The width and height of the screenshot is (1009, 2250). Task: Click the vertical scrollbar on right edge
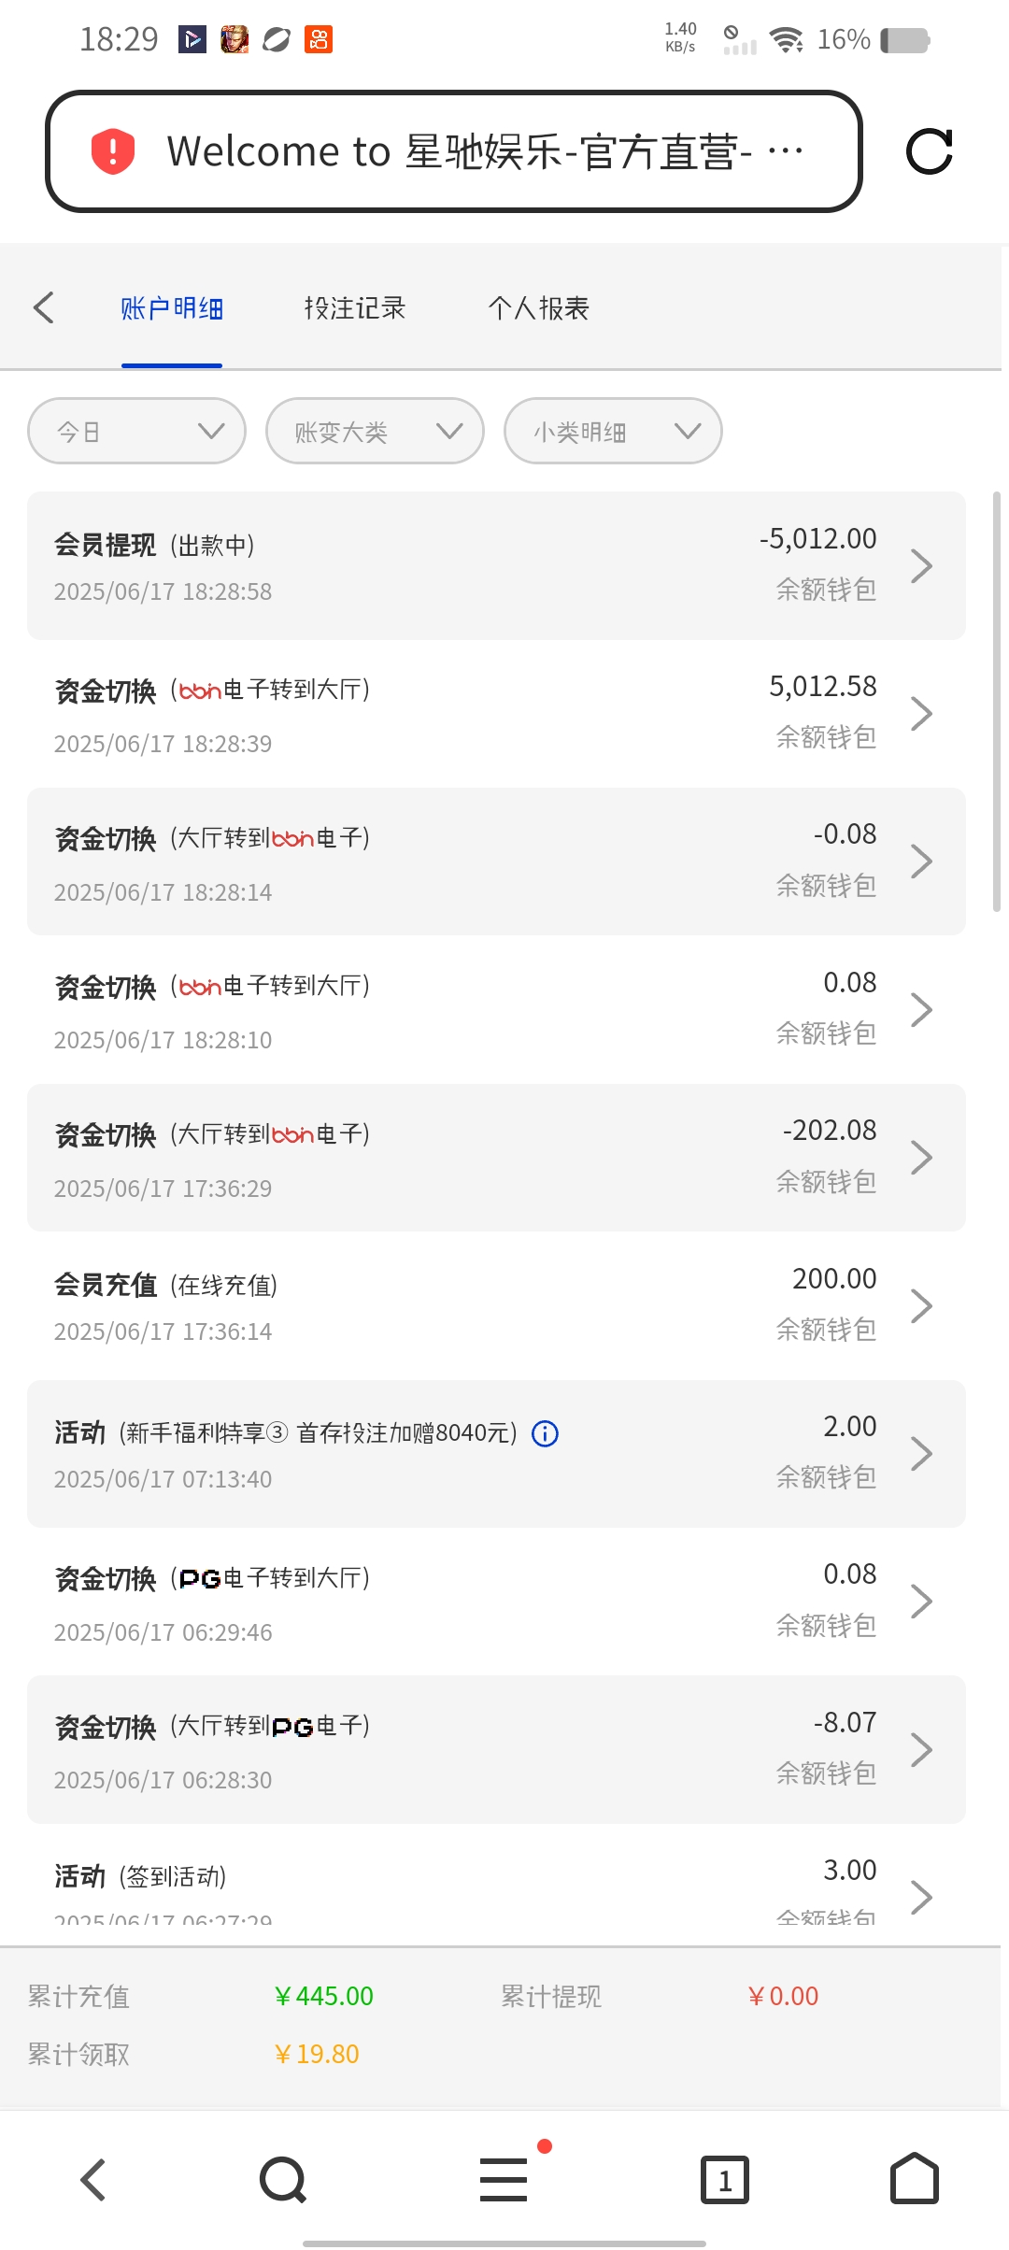[996, 701]
